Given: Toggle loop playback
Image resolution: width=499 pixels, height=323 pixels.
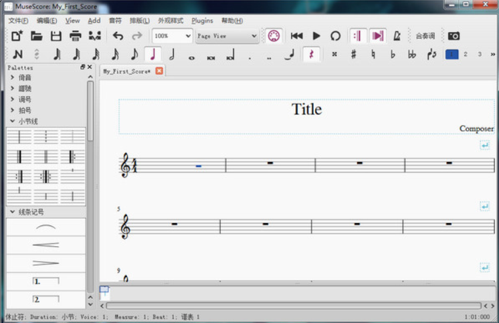Looking at the screenshot, I should [335, 36].
